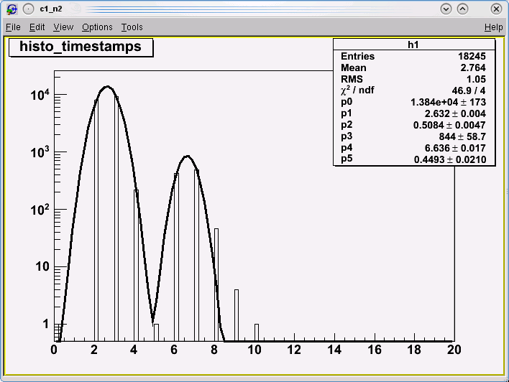
Task: Minimize the c1_n2 canvas window
Action: [446, 9]
